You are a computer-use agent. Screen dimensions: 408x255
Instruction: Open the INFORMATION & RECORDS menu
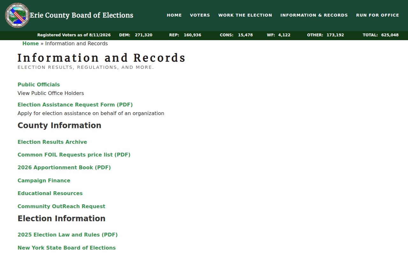314,15
